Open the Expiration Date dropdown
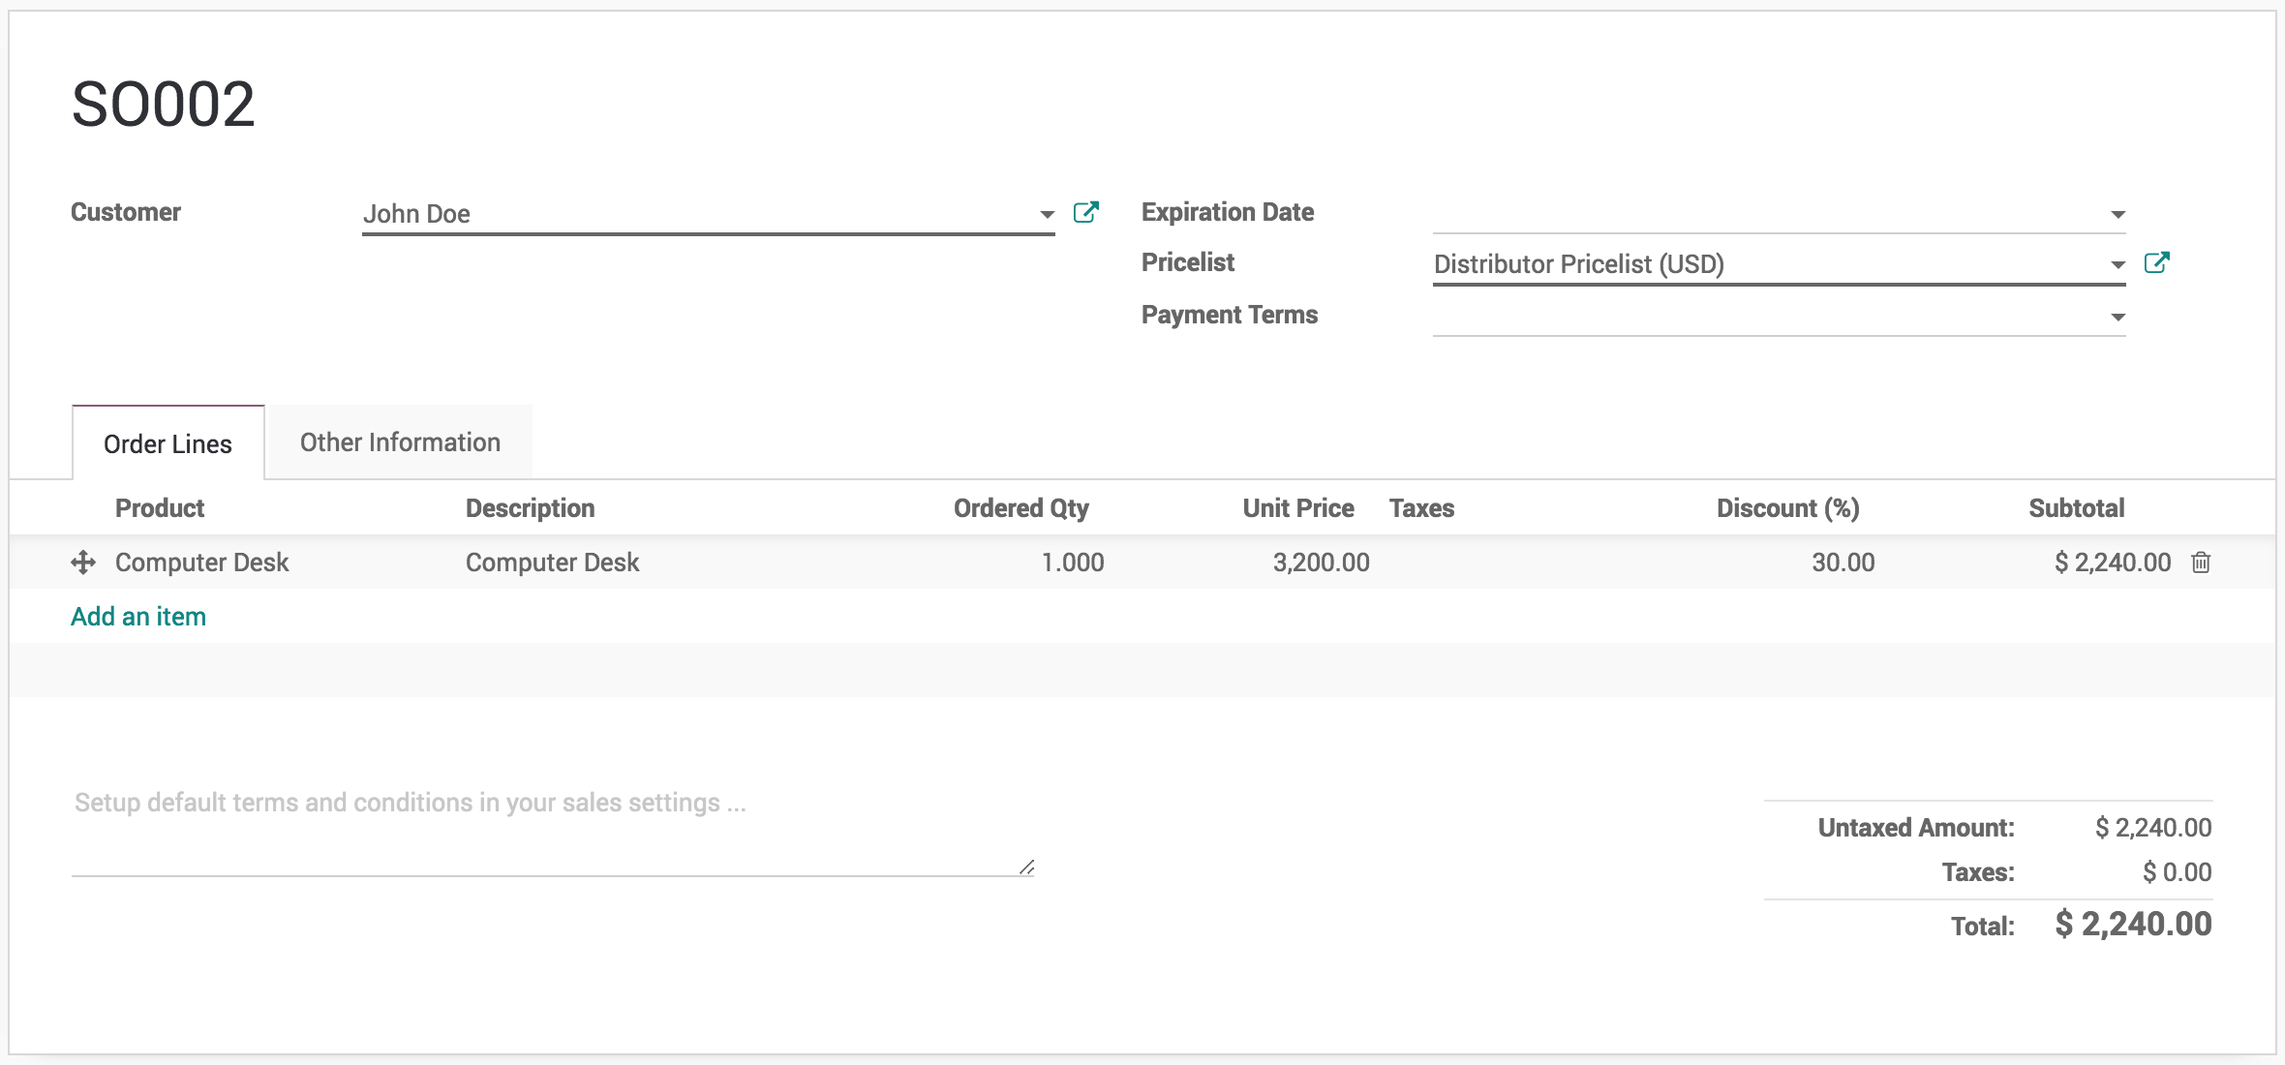The height and width of the screenshot is (1065, 2285). coord(2117,214)
